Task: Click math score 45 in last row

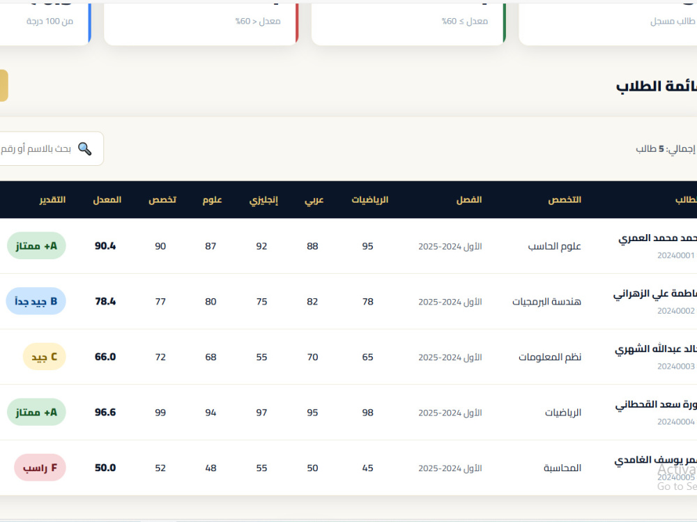Action: click(x=367, y=468)
